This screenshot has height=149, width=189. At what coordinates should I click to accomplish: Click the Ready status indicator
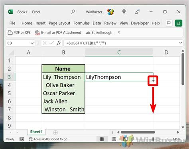click(10, 139)
